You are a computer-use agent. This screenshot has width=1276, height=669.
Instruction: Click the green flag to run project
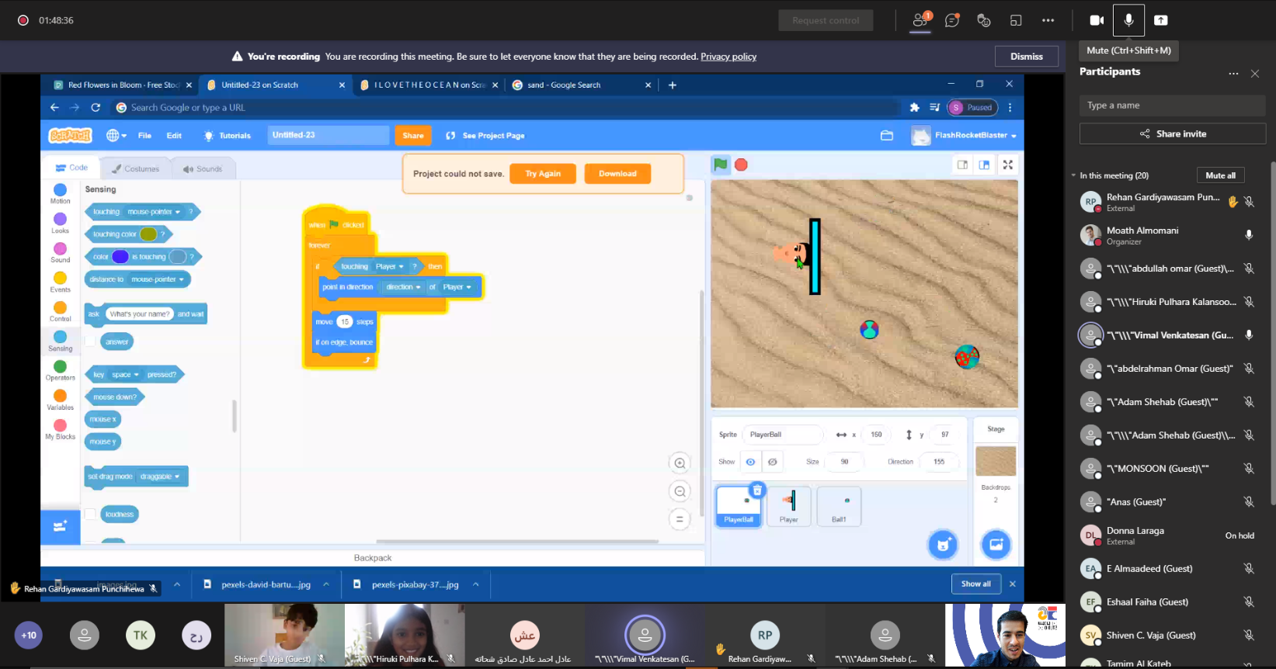(x=720, y=165)
